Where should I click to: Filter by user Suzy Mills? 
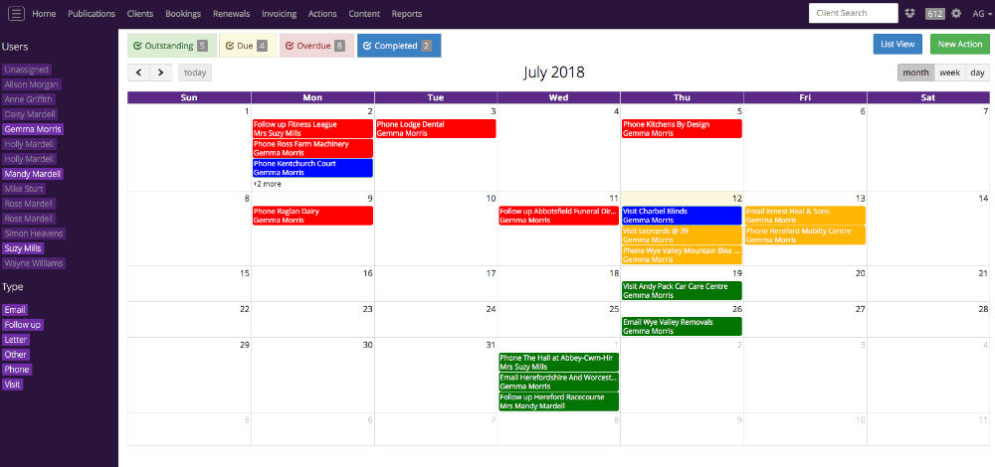click(x=23, y=248)
